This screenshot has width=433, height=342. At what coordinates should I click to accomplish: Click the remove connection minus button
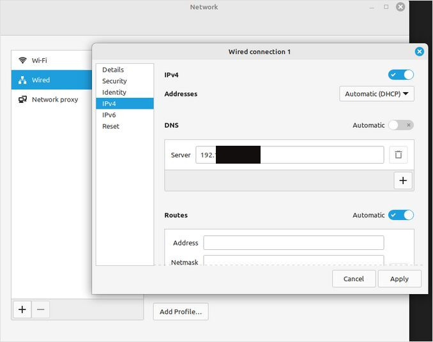40,309
